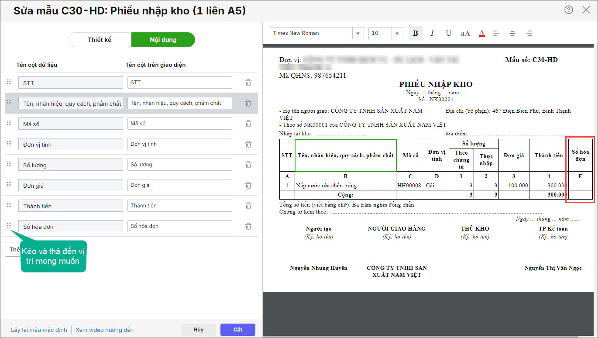This screenshot has height=338, width=598.
Task: Align text to the left
Action: 496,33
